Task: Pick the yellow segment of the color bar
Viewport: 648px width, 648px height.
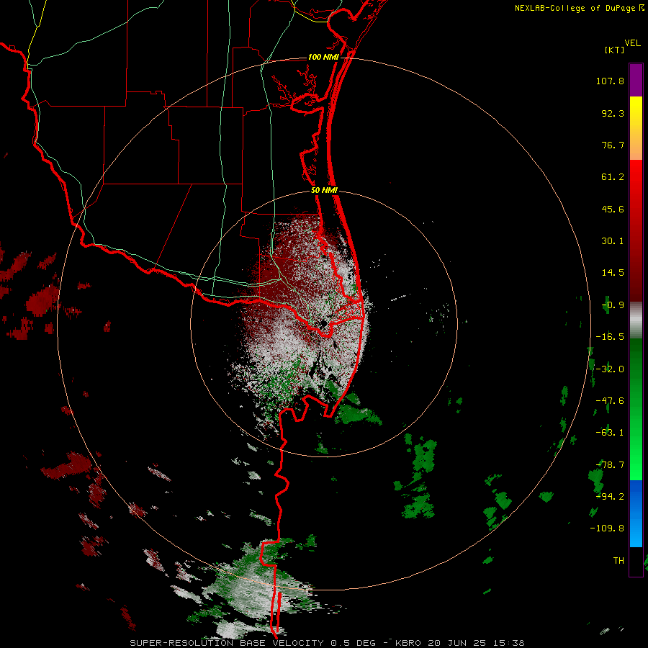Action: pos(636,112)
